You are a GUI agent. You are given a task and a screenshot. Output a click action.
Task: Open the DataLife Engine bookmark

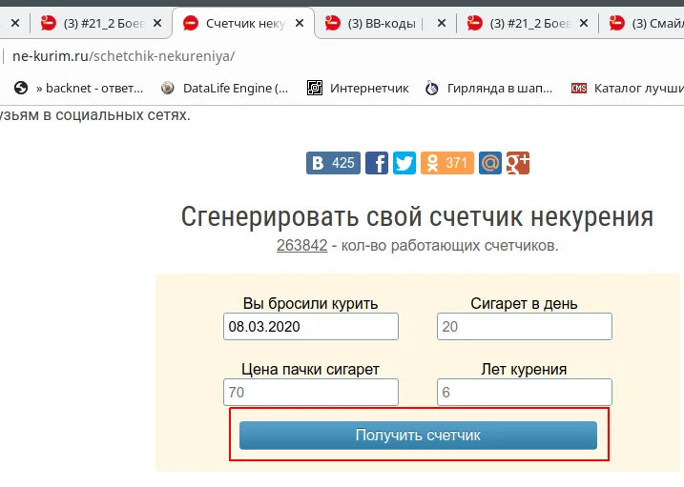tap(224, 88)
